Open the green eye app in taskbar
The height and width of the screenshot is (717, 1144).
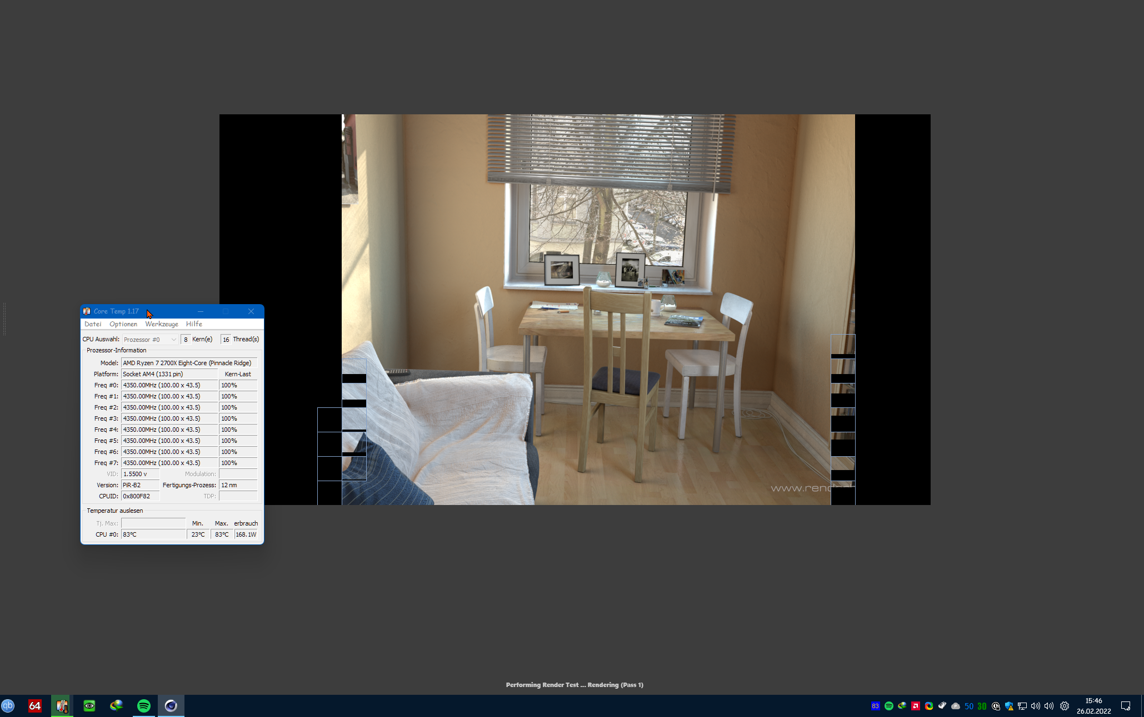[89, 706]
